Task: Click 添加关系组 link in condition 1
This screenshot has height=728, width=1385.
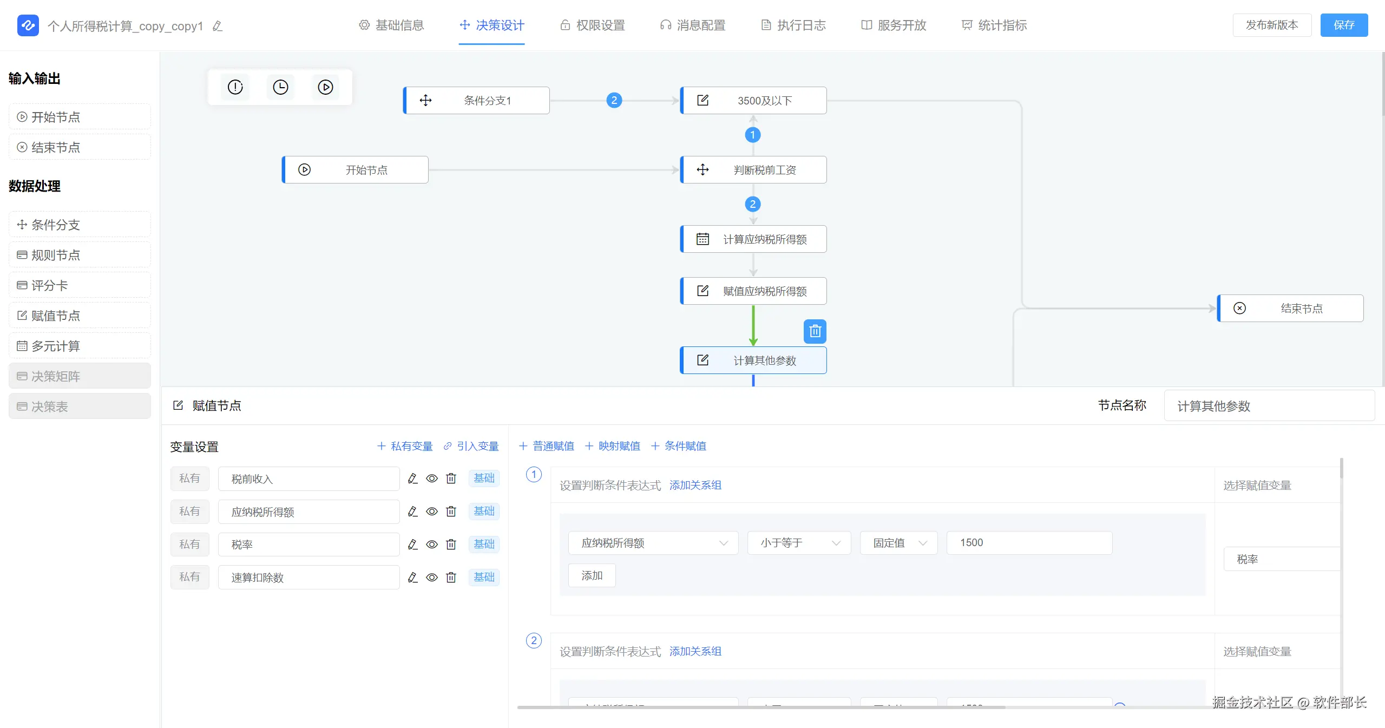Action: click(695, 485)
